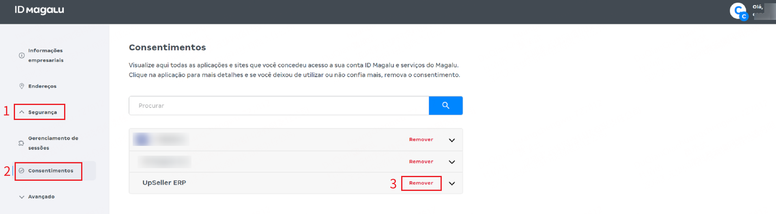Expand the first consent row chevron
This screenshot has width=776, height=214.
(x=452, y=140)
